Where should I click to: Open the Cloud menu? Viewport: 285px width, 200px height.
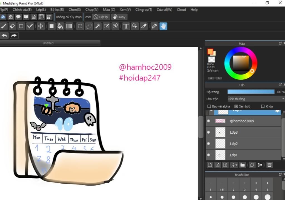tap(181, 10)
